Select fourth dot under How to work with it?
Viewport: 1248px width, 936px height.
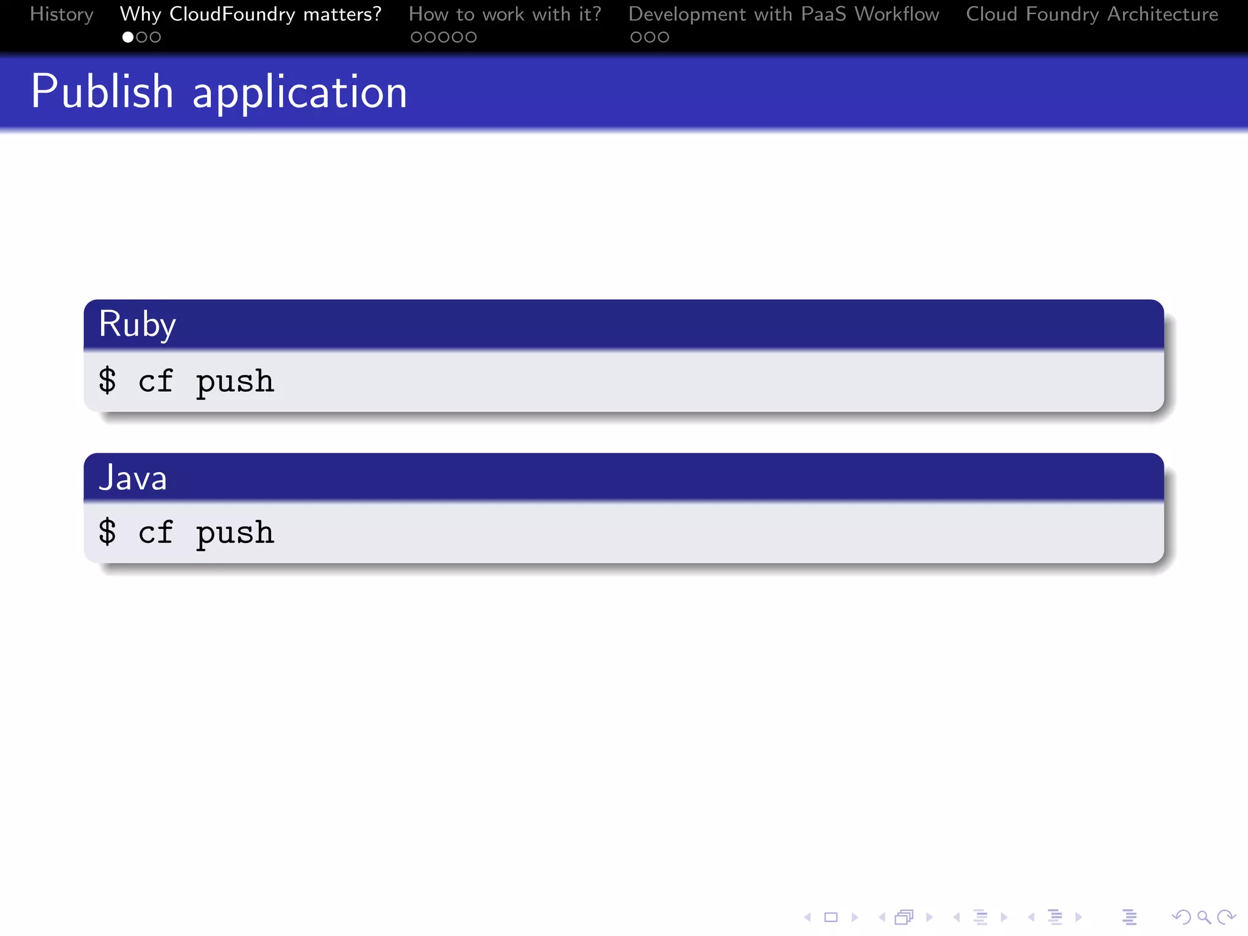point(457,37)
